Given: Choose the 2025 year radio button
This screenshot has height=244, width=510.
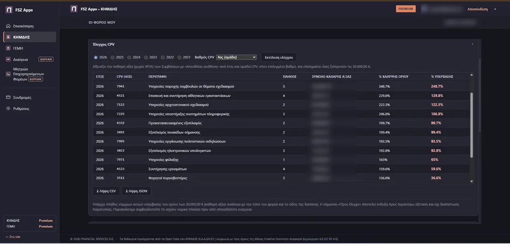Looking at the screenshot, I should pos(112,57).
